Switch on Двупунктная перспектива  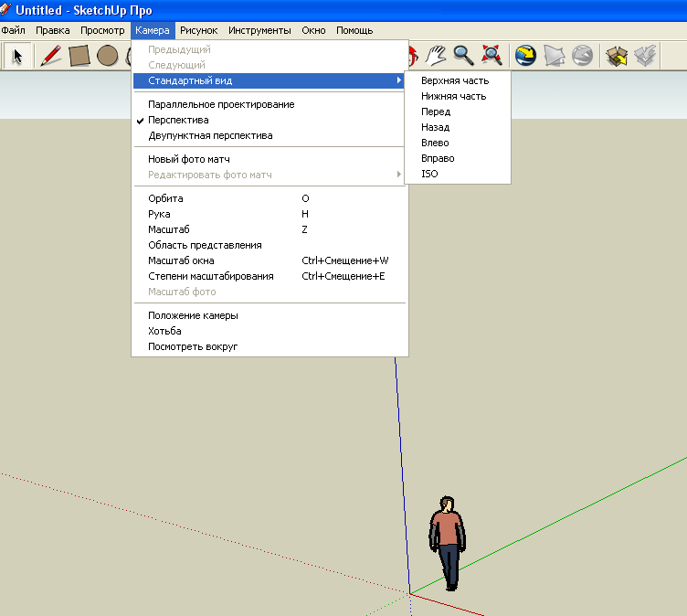pos(210,135)
